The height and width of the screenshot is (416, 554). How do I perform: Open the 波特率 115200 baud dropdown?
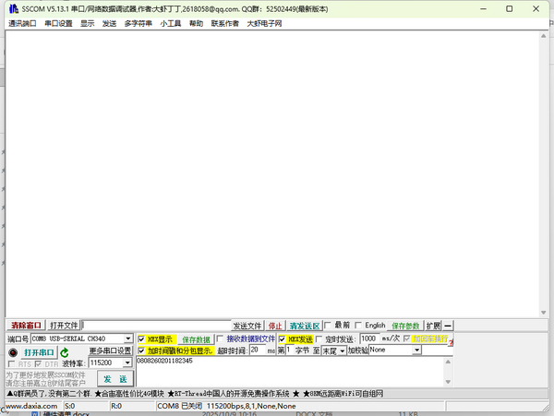pyautogui.click(x=127, y=363)
